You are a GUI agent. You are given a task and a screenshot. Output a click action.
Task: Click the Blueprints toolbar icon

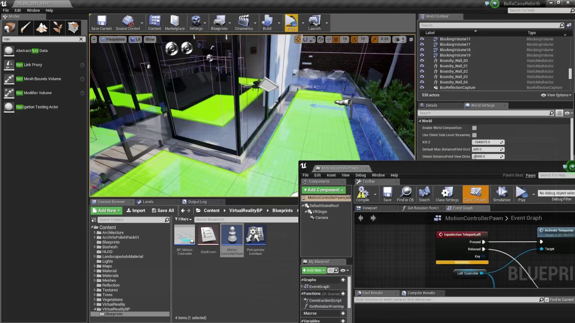click(219, 23)
